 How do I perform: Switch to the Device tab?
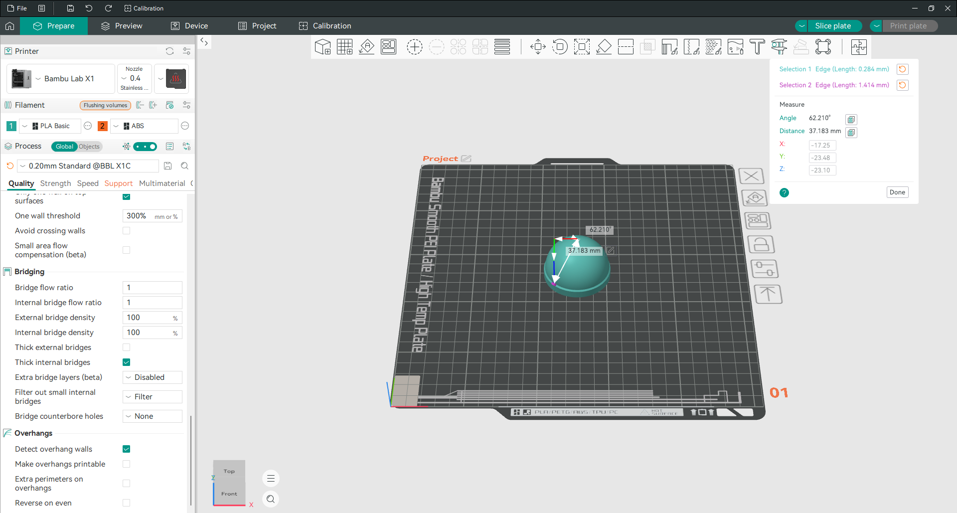189,26
